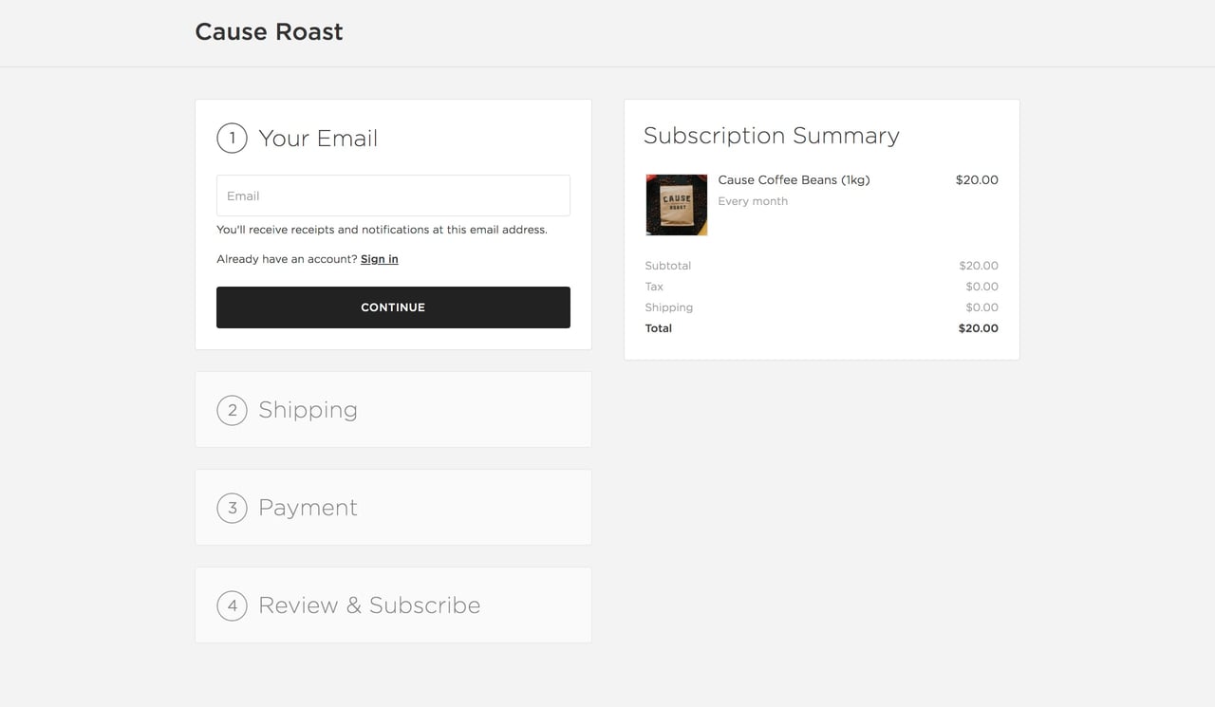Expand the Review & Subscribe section
1215x707 pixels.
click(368, 605)
